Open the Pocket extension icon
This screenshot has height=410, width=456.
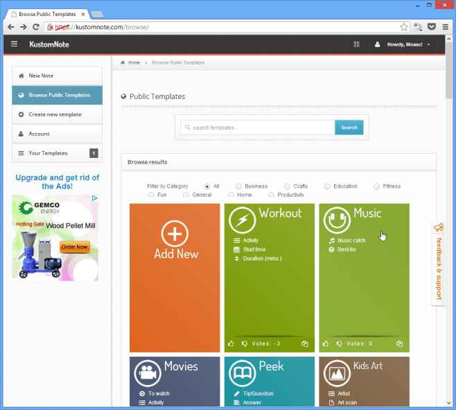432,27
